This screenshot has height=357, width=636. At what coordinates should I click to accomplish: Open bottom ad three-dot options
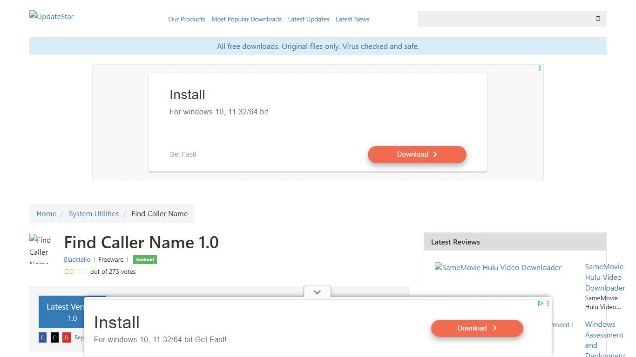[x=548, y=304]
